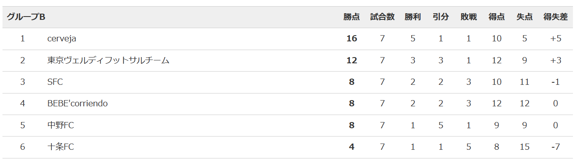Image resolution: width=580 pixels, height=163 pixels.
Task: Open the cerveja team entry
Action: [62, 39]
